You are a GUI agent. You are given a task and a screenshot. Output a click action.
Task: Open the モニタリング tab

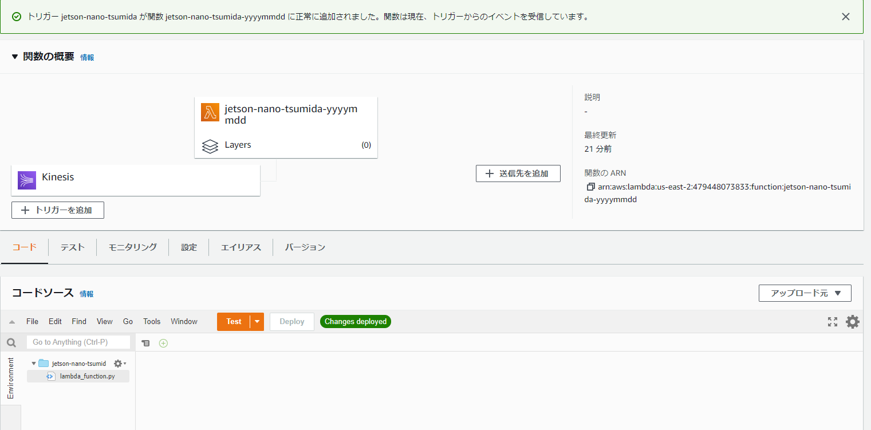(132, 247)
